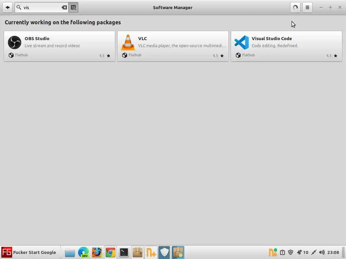Click the OBS Studio logo icon

coord(15,42)
